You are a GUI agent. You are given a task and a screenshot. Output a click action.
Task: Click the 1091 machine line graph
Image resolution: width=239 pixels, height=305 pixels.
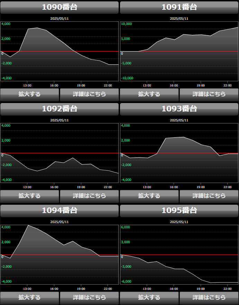point(179,51)
